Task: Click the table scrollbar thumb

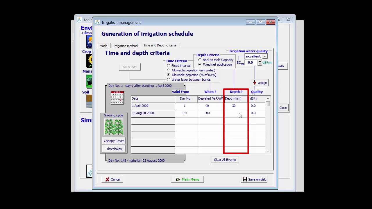Action: [268, 104]
